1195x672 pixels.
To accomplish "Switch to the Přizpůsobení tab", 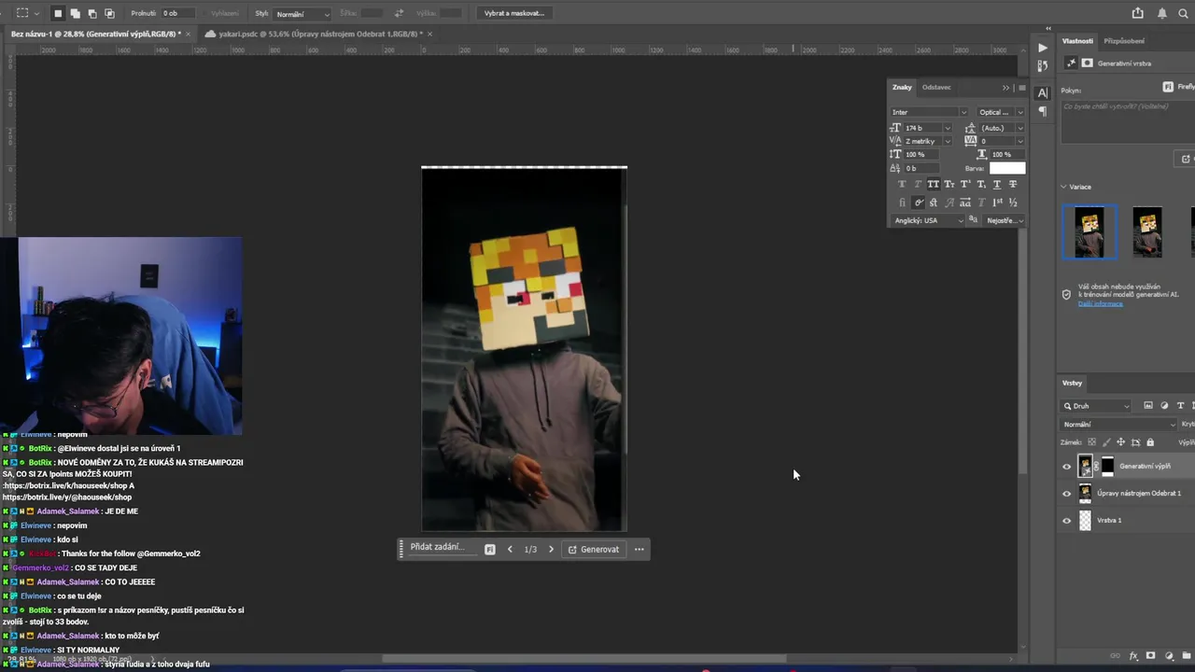I will [1124, 41].
